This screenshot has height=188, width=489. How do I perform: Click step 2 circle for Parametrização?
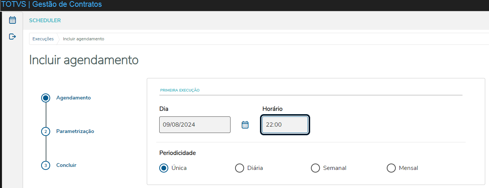click(x=46, y=131)
